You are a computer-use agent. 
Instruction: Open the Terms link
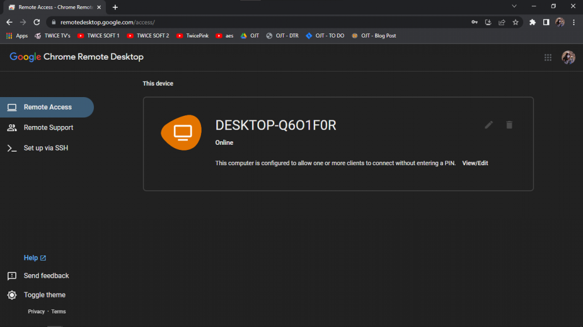click(x=59, y=312)
